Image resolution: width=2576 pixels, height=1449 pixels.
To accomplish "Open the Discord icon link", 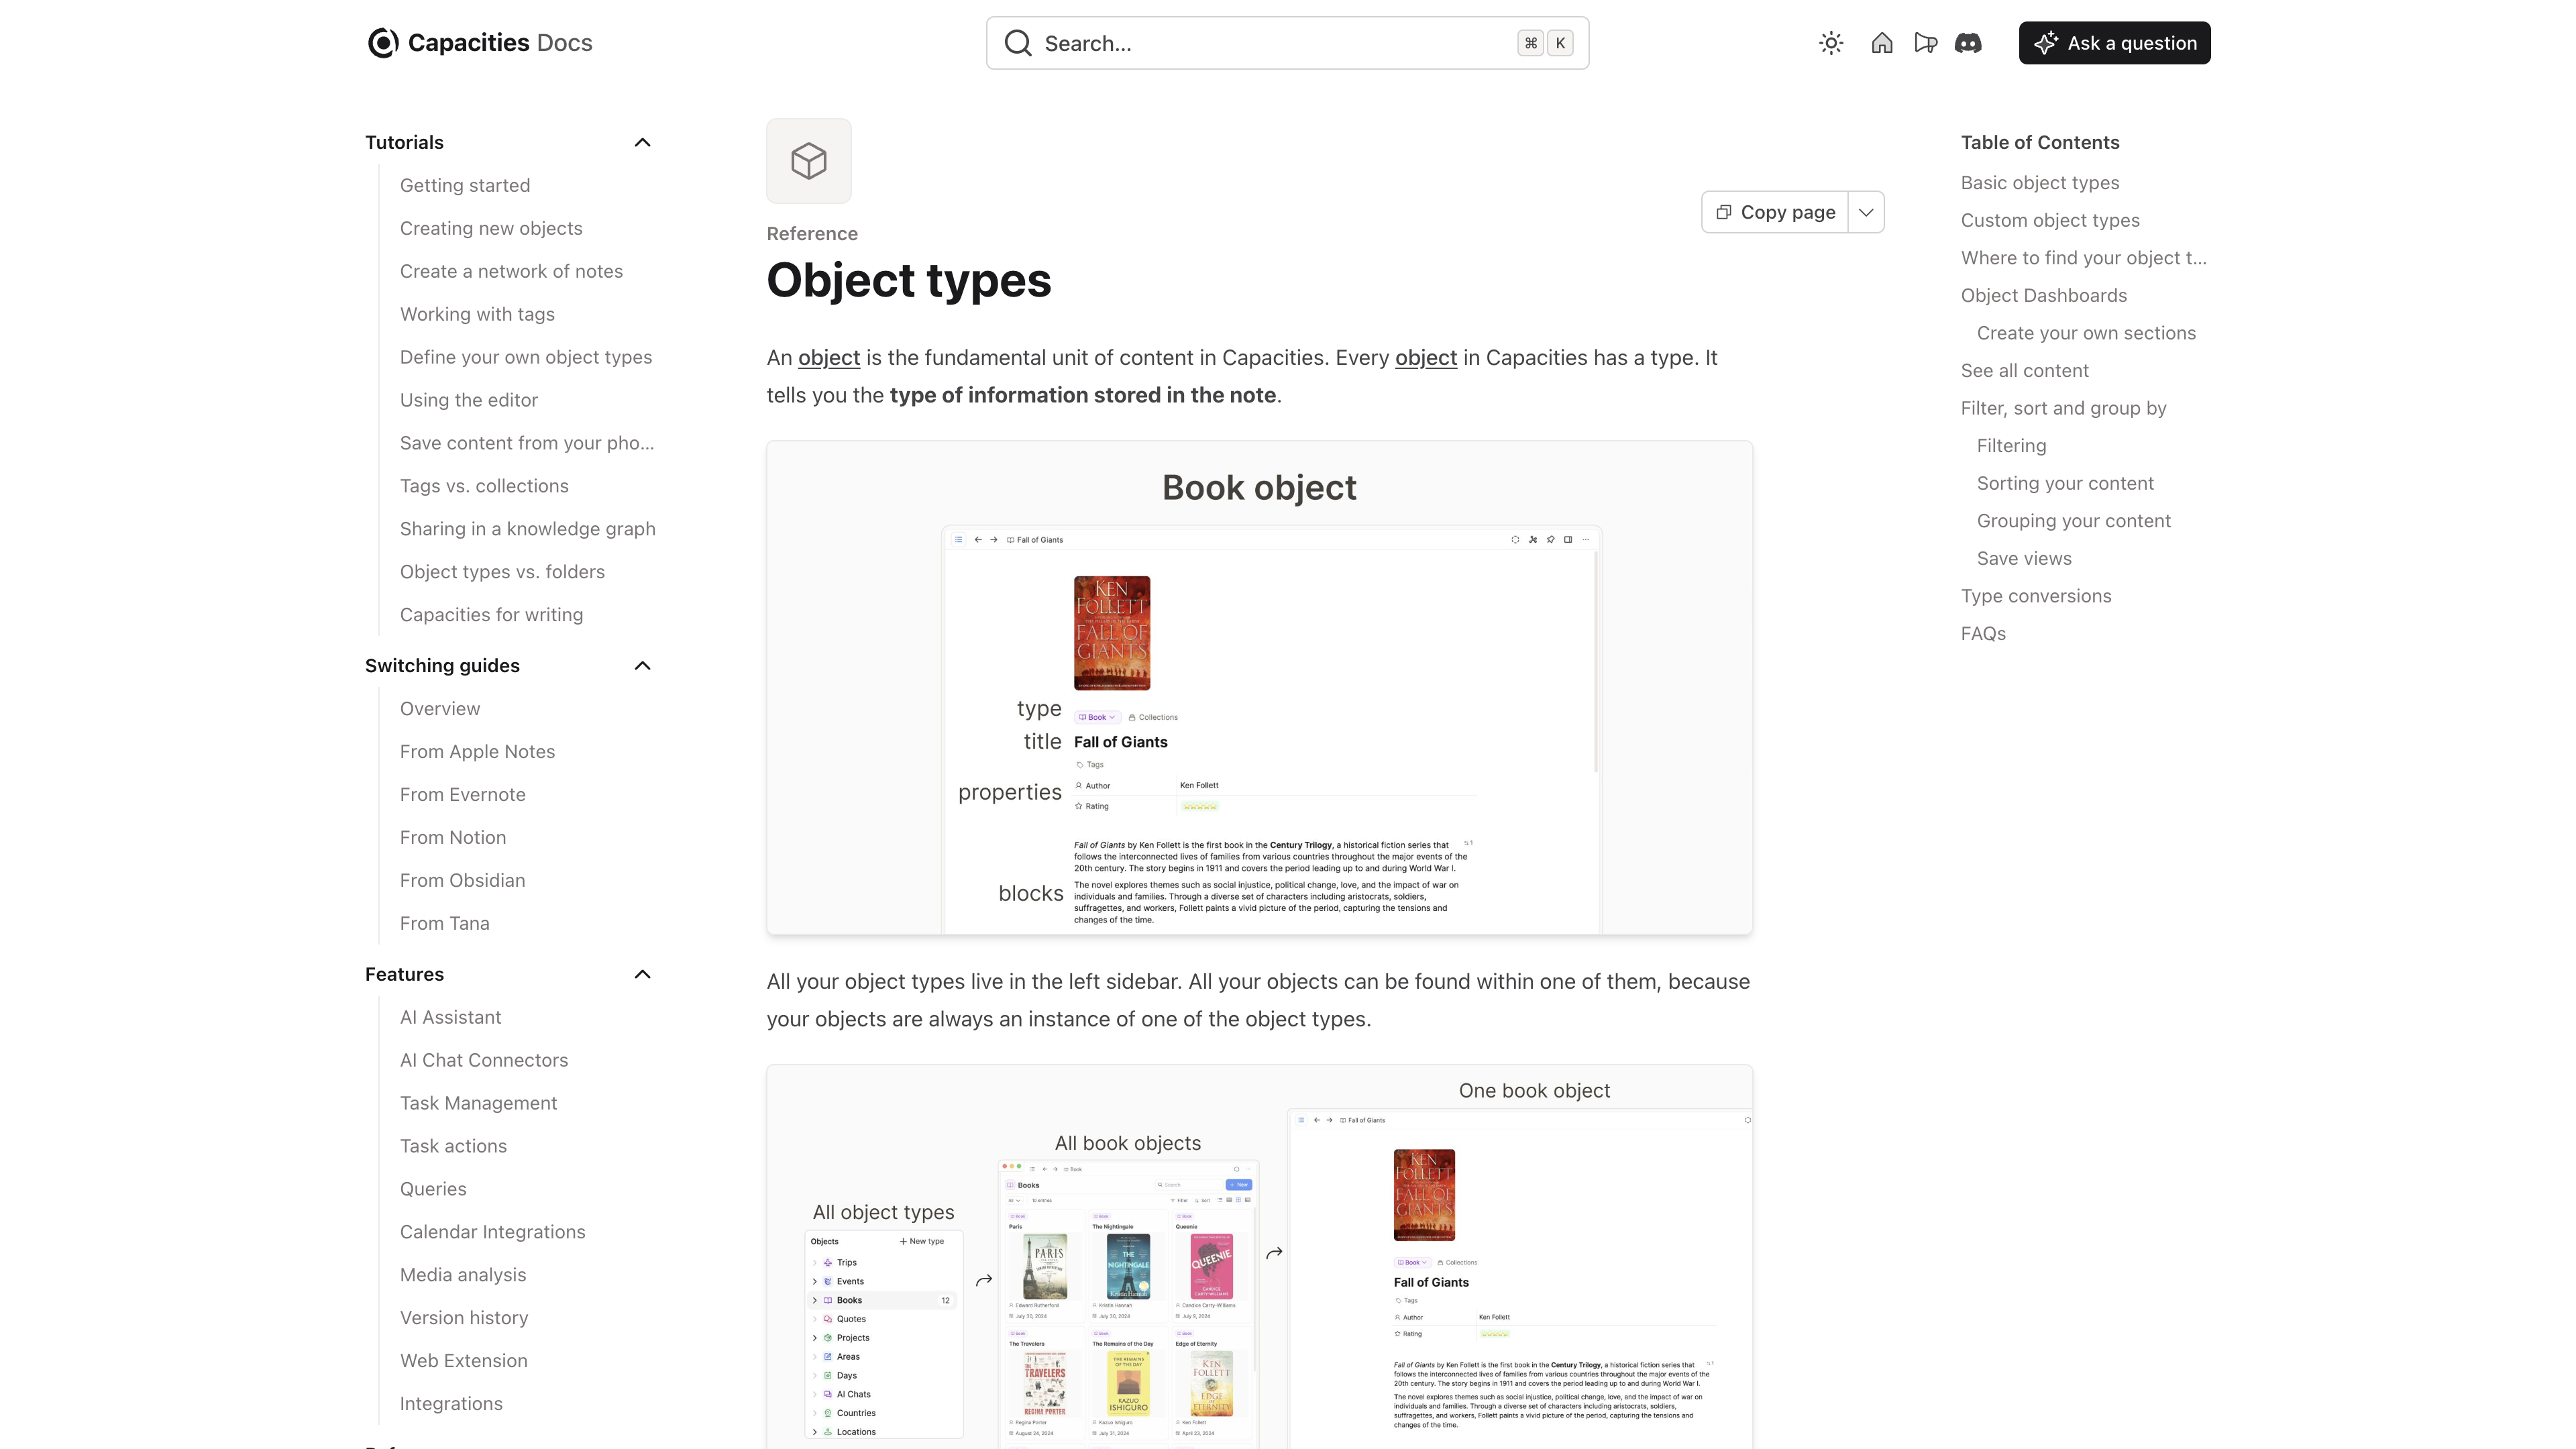I will coord(1968,43).
